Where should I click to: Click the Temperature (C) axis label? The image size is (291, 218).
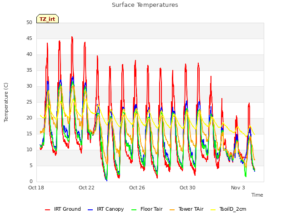[6, 102]
